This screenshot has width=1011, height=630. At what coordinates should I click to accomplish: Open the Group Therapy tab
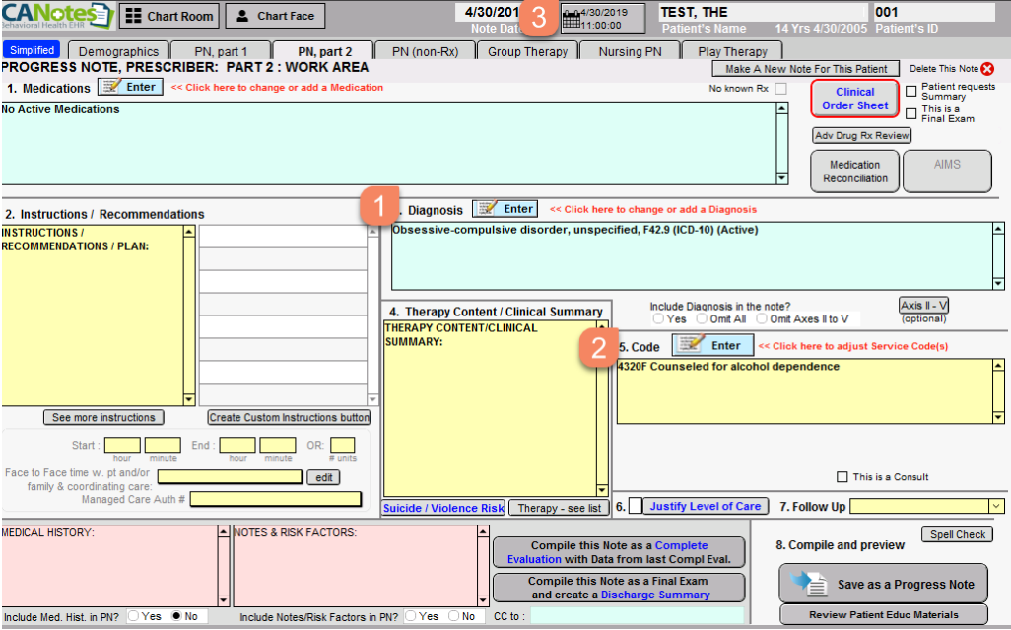pyautogui.click(x=527, y=51)
